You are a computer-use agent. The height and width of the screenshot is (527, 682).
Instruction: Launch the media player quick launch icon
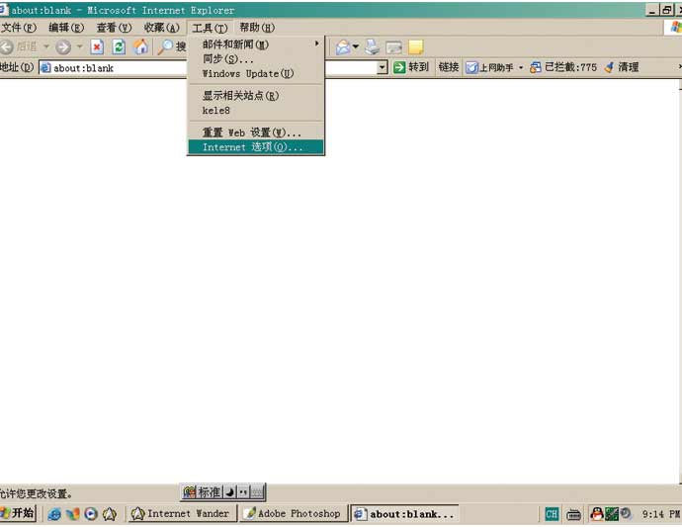pyautogui.click(x=91, y=514)
